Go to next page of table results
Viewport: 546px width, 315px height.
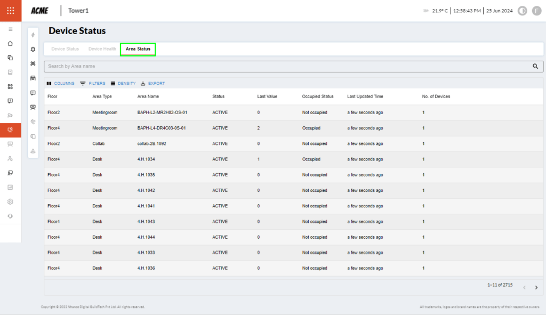pyautogui.click(x=536, y=288)
